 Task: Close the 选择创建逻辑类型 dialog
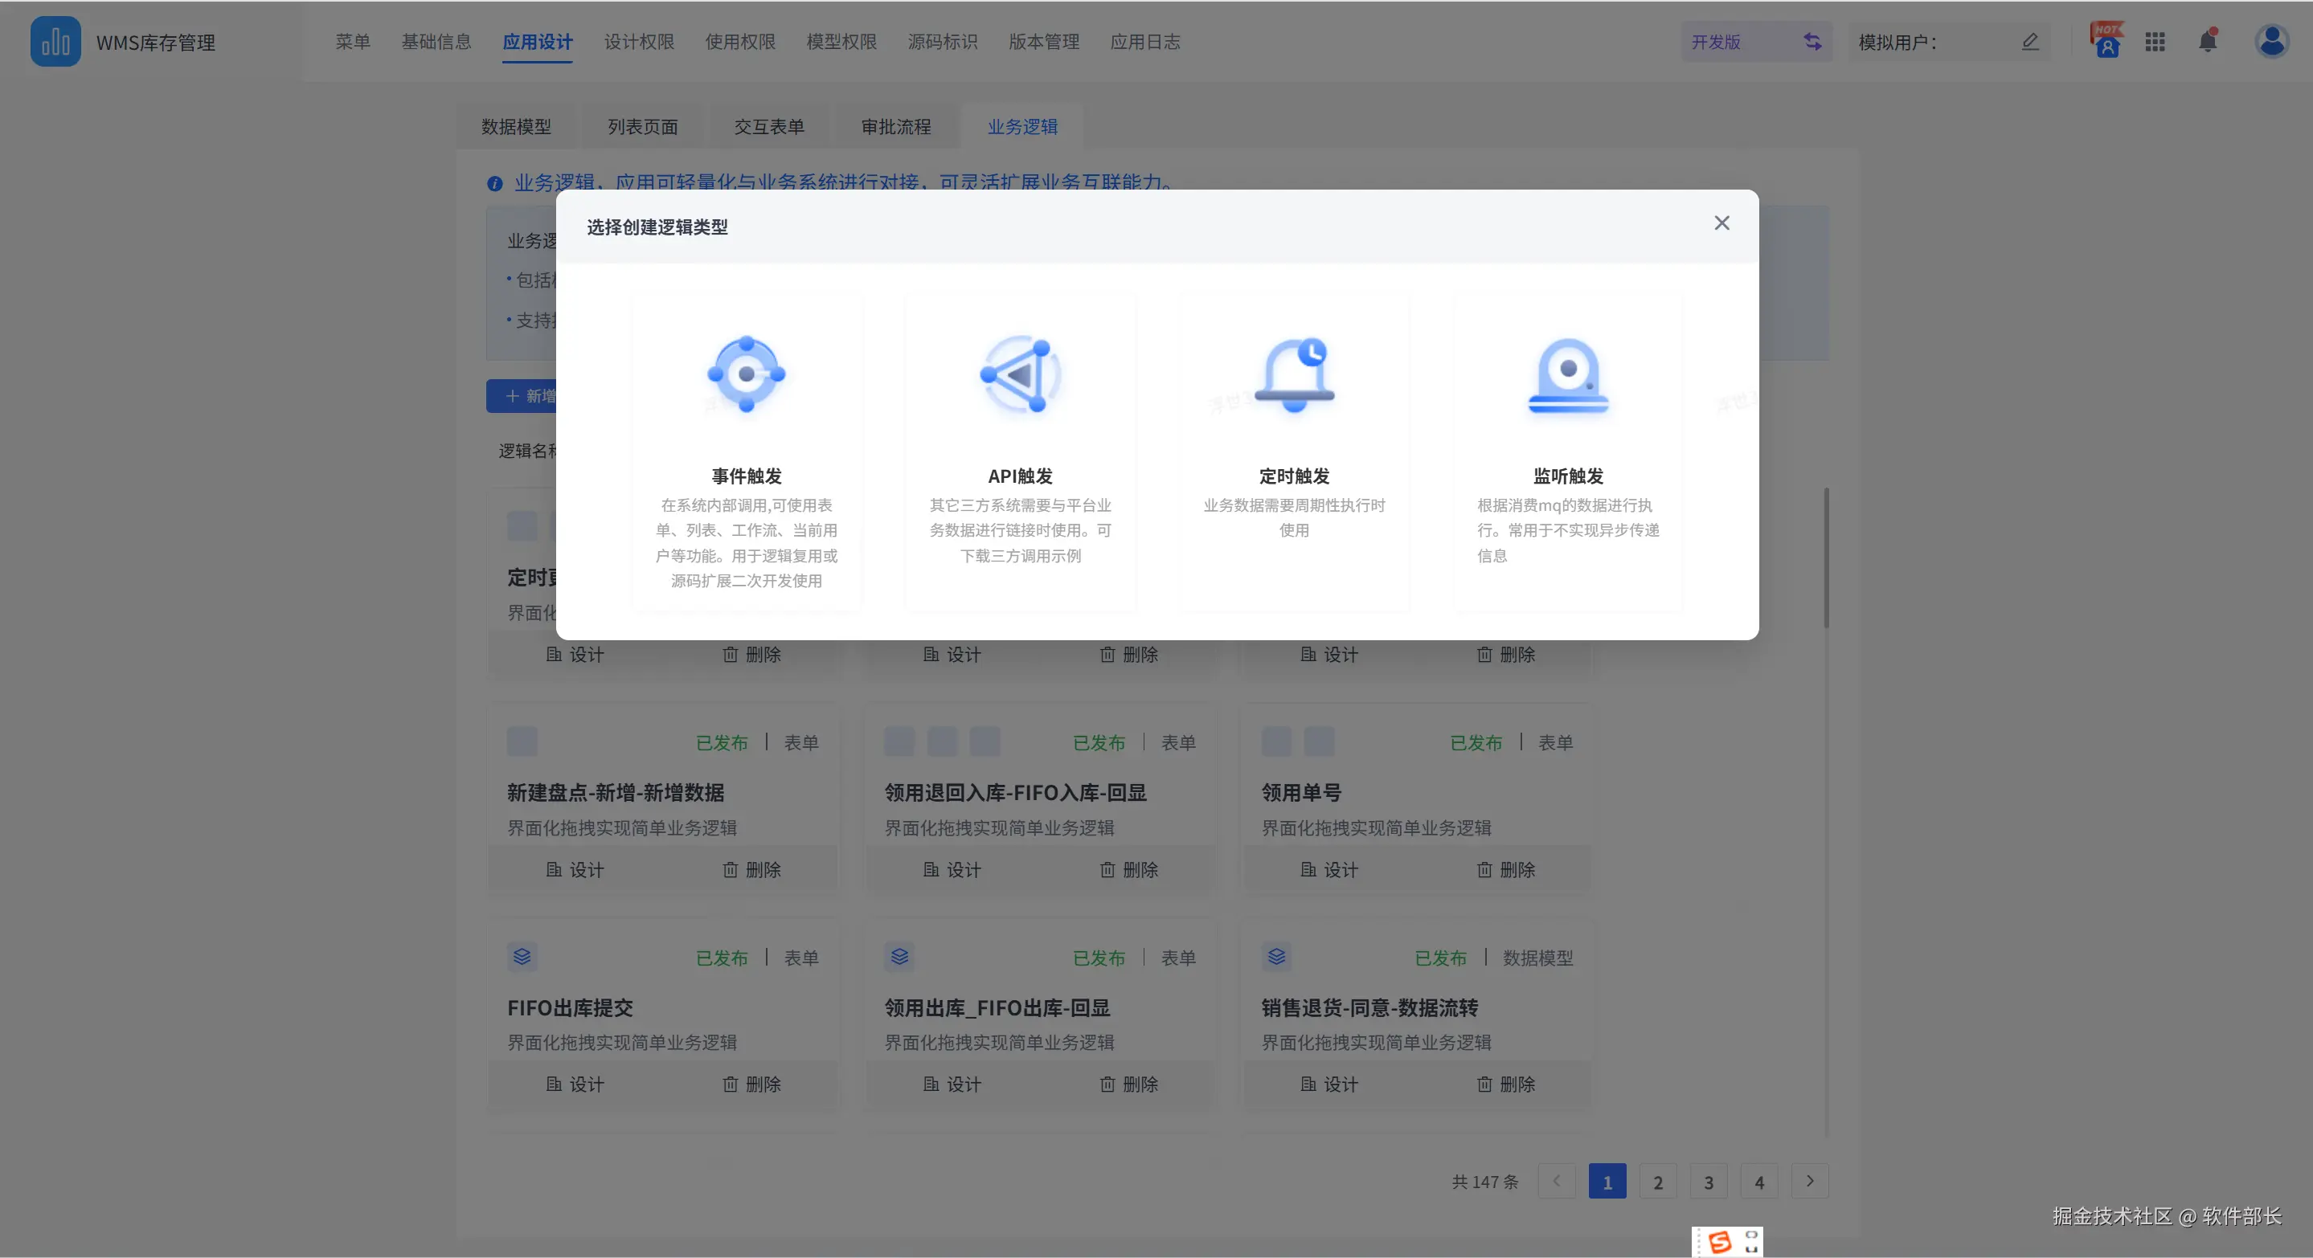pyautogui.click(x=1721, y=223)
